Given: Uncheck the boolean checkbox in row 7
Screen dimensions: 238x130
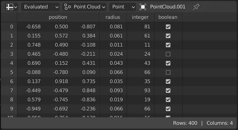Looking at the screenshot, I should (168, 91).
